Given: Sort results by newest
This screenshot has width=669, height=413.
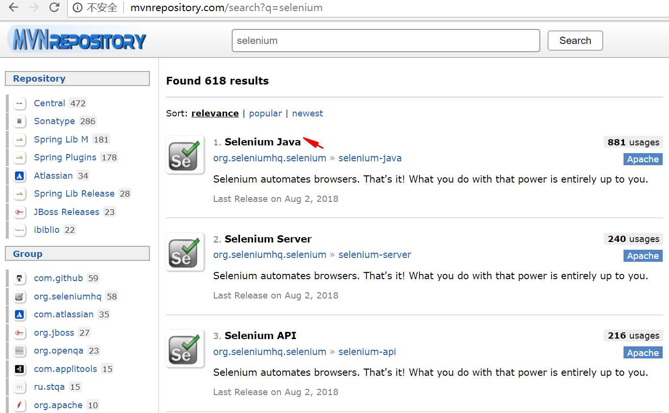Looking at the screenshot, I should [307, 114].
